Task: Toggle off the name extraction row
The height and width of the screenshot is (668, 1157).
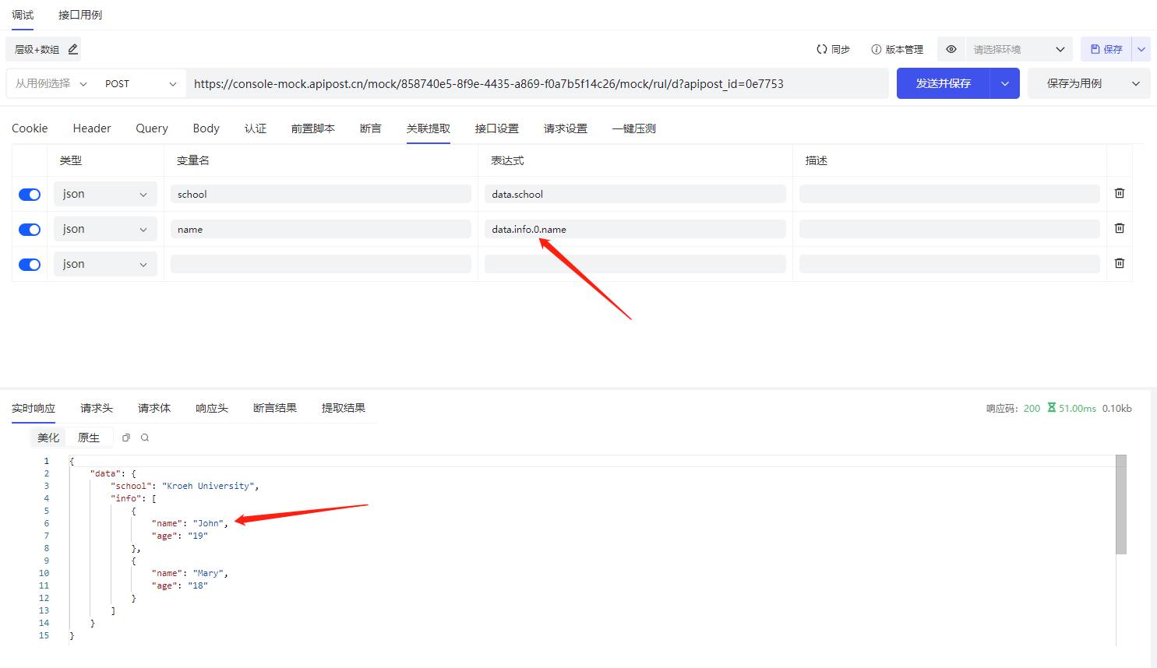Action: tap(30, 230)
